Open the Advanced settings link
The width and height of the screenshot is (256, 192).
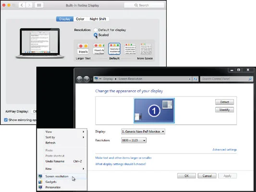tap(224, 150)
